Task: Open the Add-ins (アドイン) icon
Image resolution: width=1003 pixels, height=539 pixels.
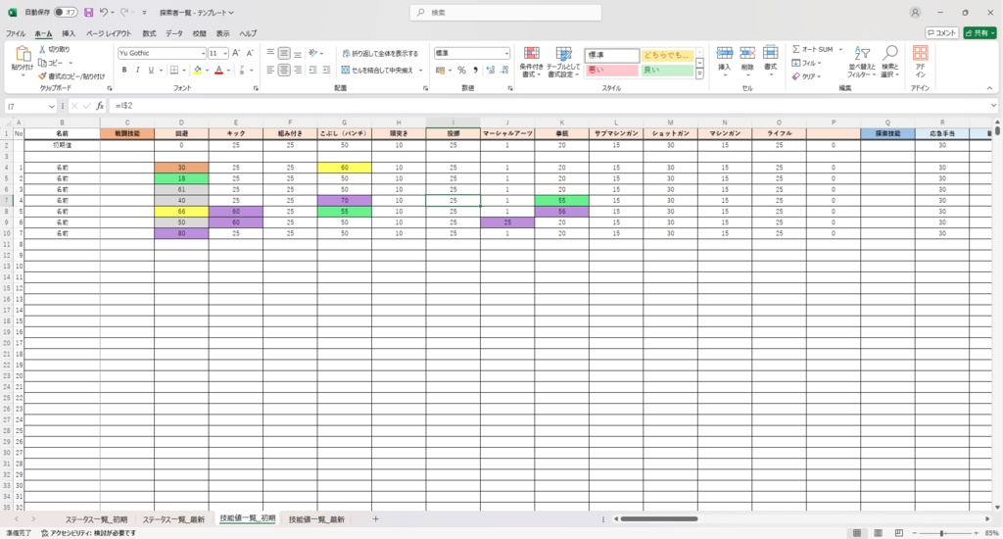Action: coord(920,54)
